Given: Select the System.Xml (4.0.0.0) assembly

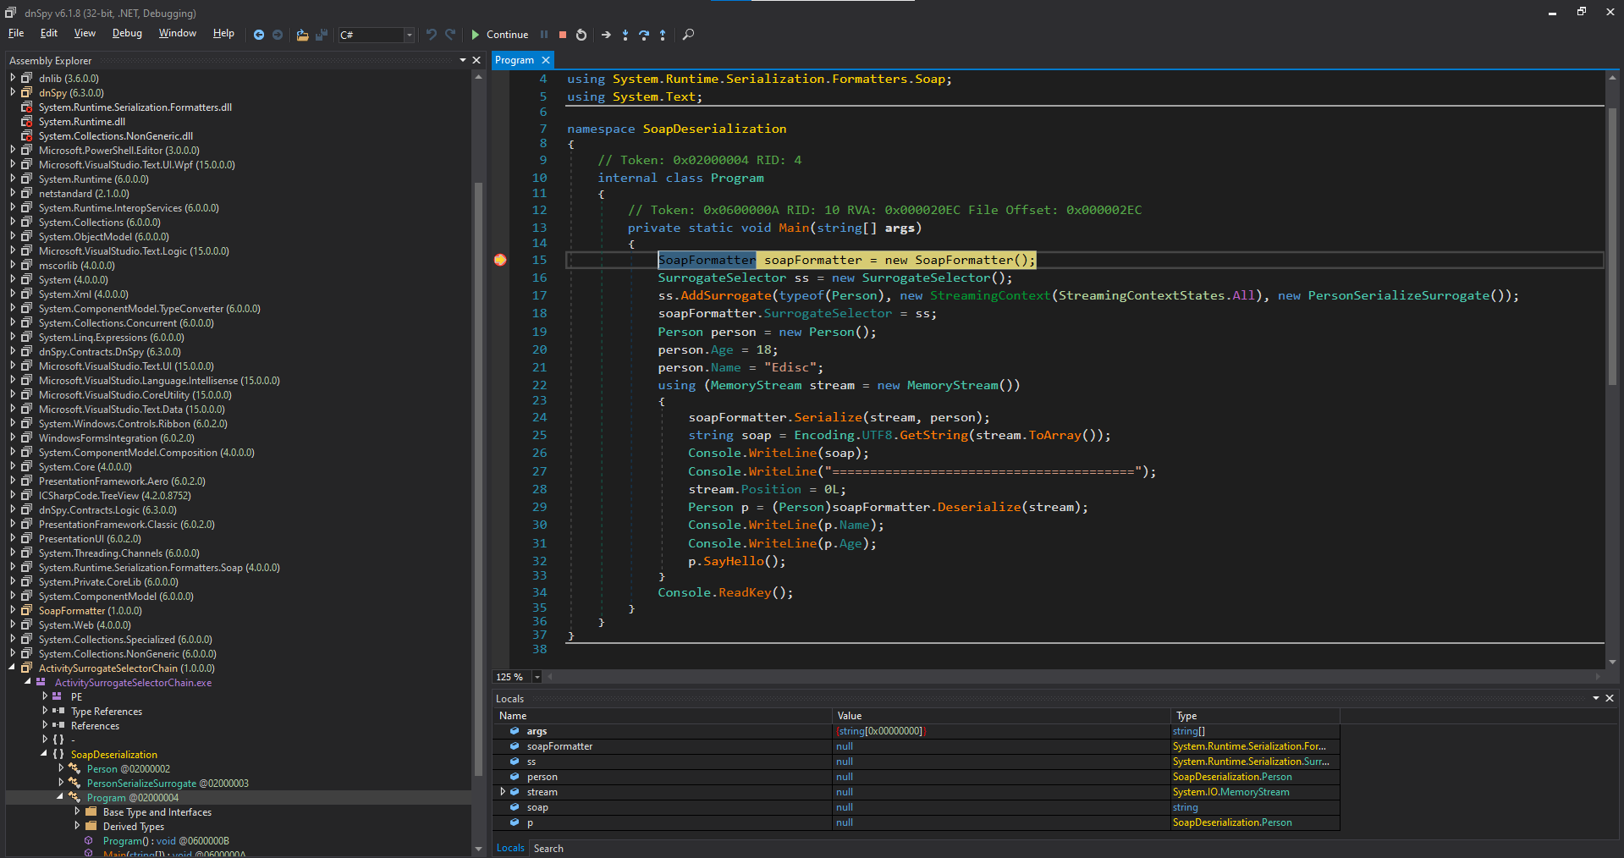Looking at the screenshot, I should click(x=84, y=294).
